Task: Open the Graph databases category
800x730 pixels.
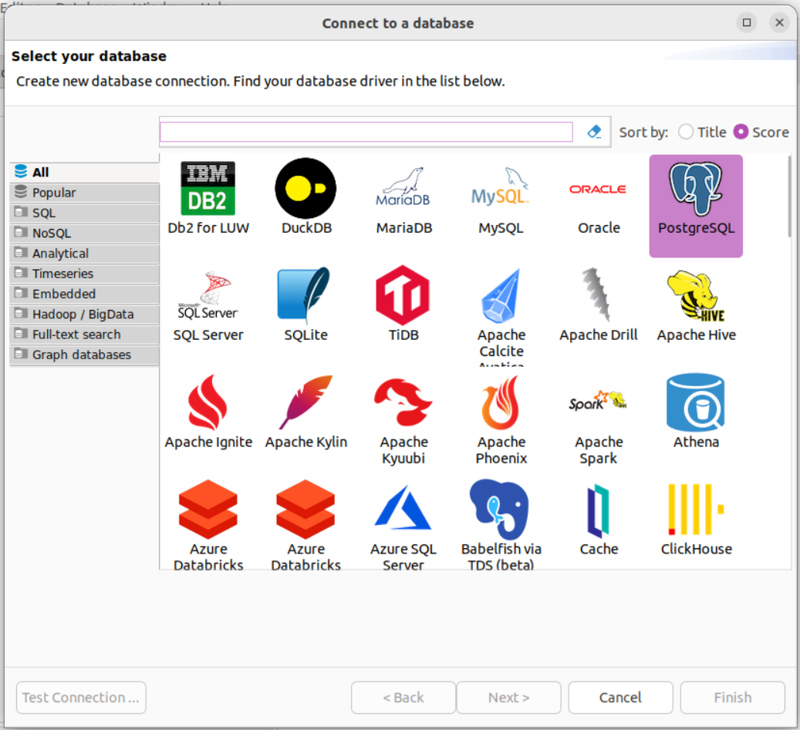Action: 81,355
